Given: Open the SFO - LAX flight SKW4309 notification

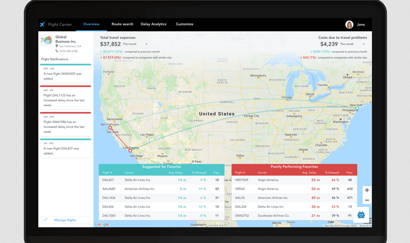Looking at the screenshot, I should [65, 74].
